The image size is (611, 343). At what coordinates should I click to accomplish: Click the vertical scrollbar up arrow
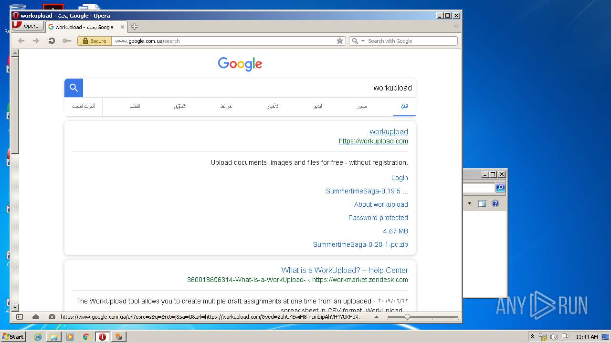[15, 53]
